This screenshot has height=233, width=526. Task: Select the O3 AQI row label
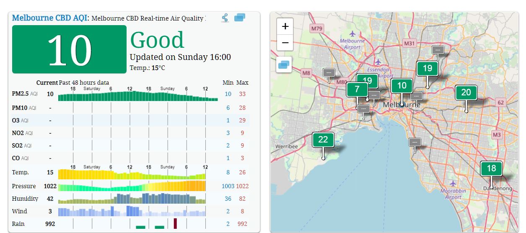tap(20, 121)
